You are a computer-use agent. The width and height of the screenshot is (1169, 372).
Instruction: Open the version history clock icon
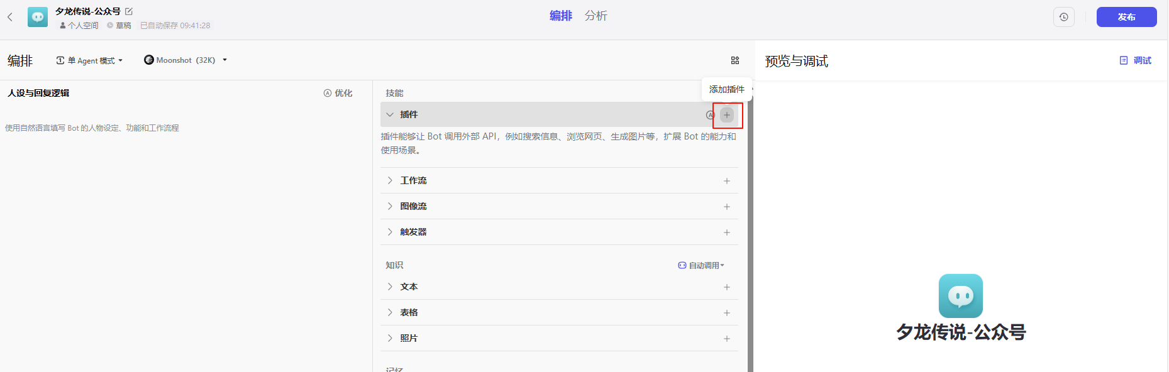pyautogui.click(x=1063, y=17)
